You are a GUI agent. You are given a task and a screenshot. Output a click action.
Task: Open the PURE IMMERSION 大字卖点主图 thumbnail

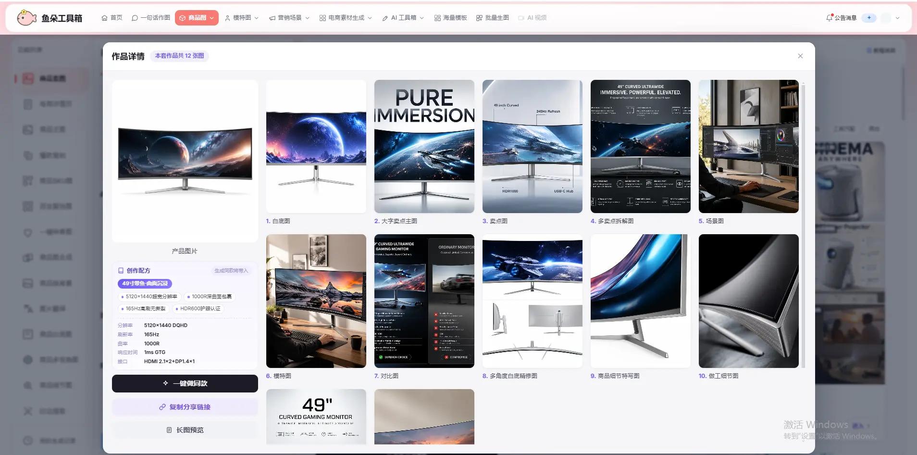point(424,146)
